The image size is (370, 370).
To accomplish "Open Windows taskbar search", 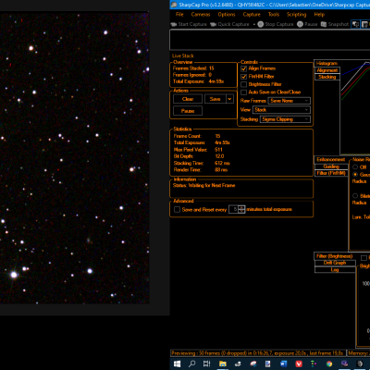I will 191,364.
